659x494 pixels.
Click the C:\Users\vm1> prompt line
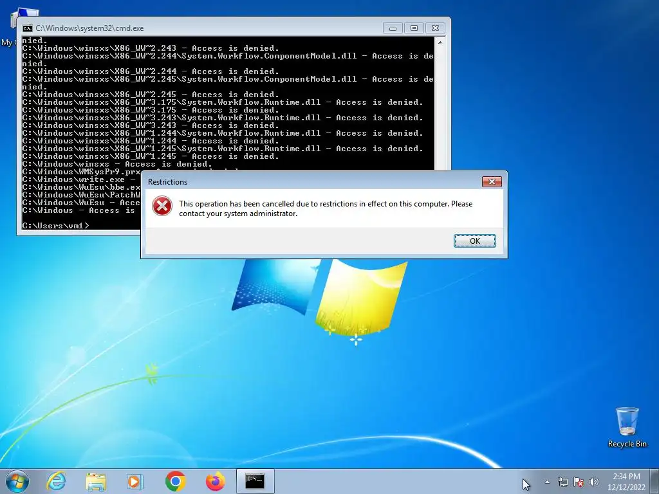tap(55, 226)
